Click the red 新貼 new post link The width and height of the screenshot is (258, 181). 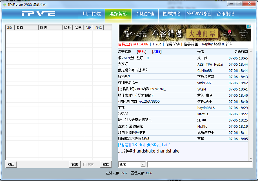point(141,52)
